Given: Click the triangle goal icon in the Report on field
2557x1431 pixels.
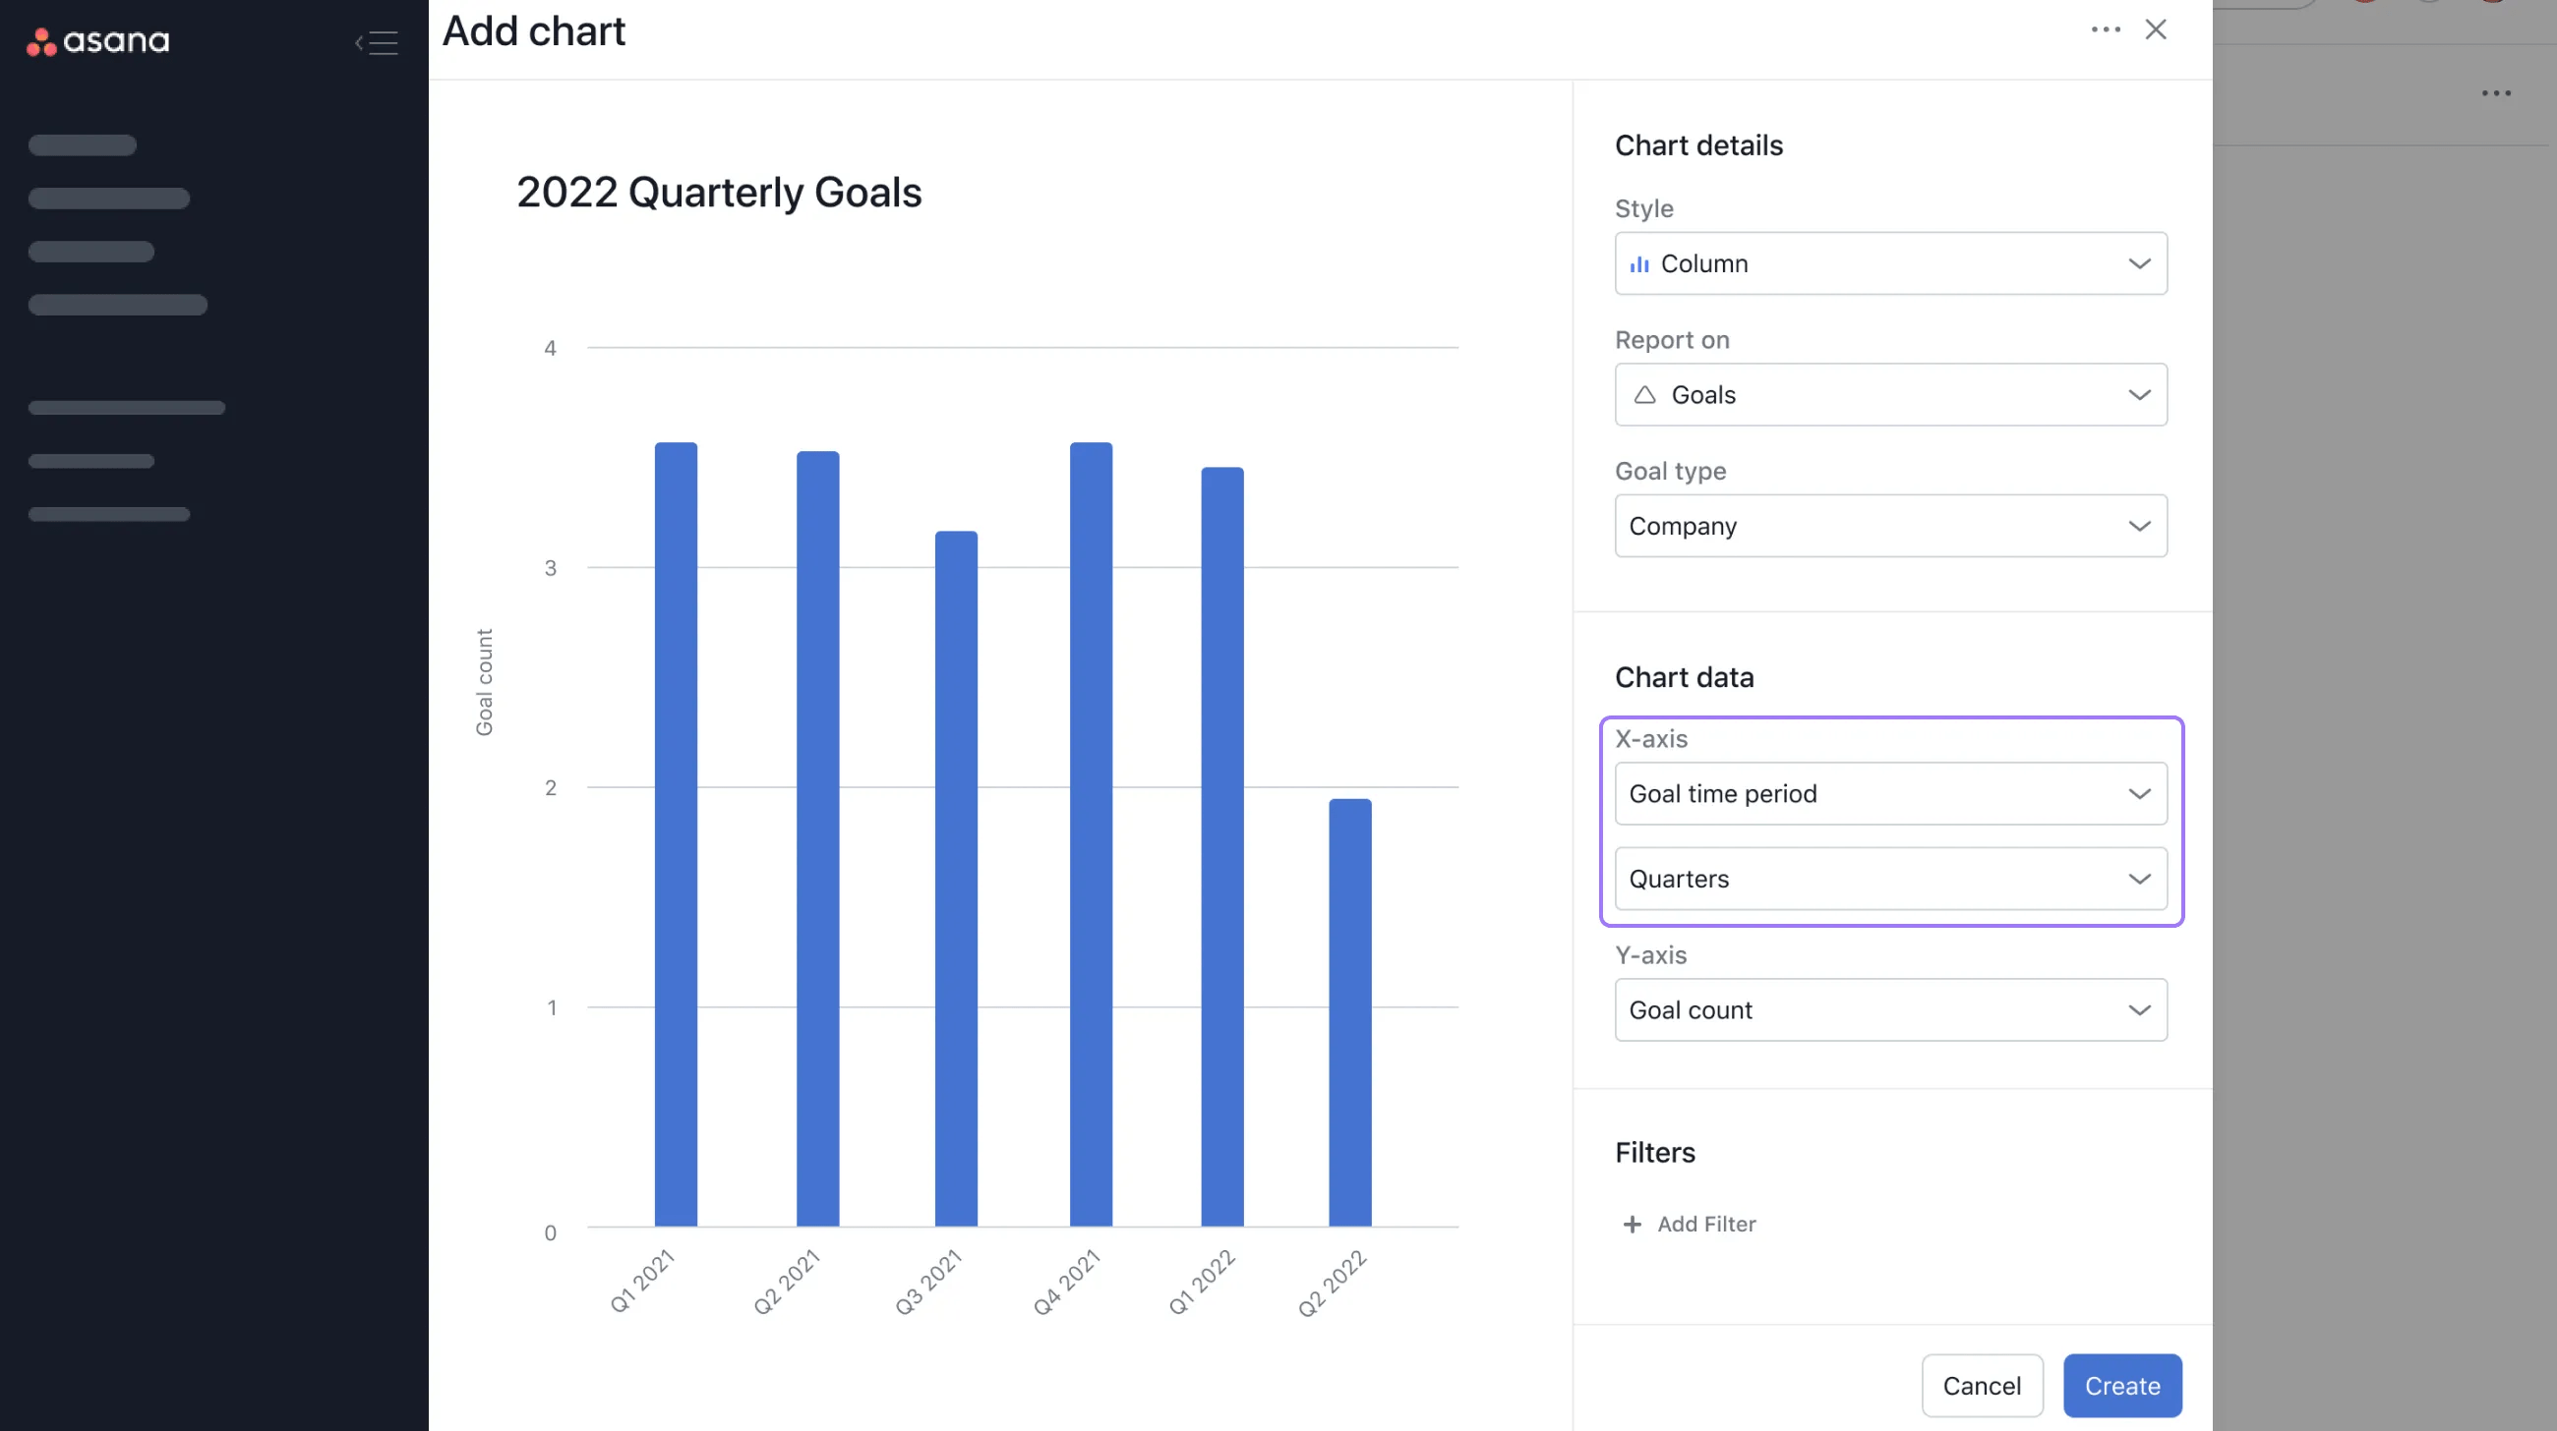Looking at the screenshot, I should click(x=1644, y=395).
